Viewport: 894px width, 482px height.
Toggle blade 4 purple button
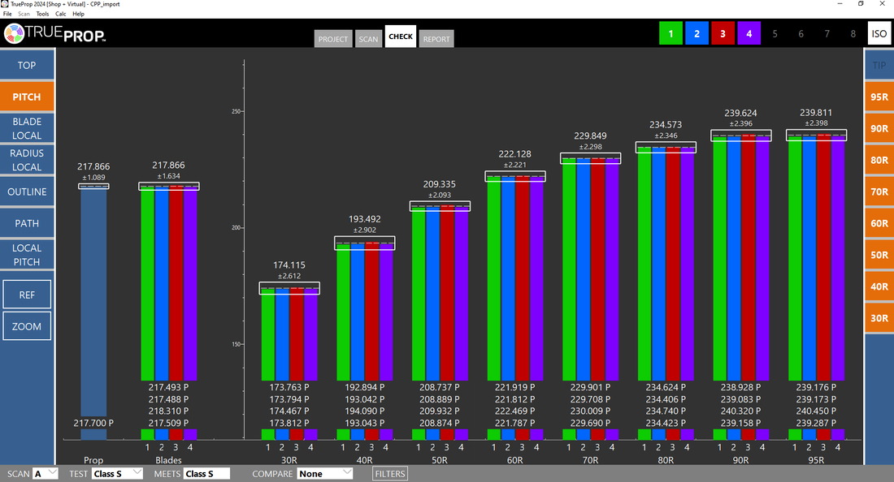pyautogui.click(x=749, y=34)
